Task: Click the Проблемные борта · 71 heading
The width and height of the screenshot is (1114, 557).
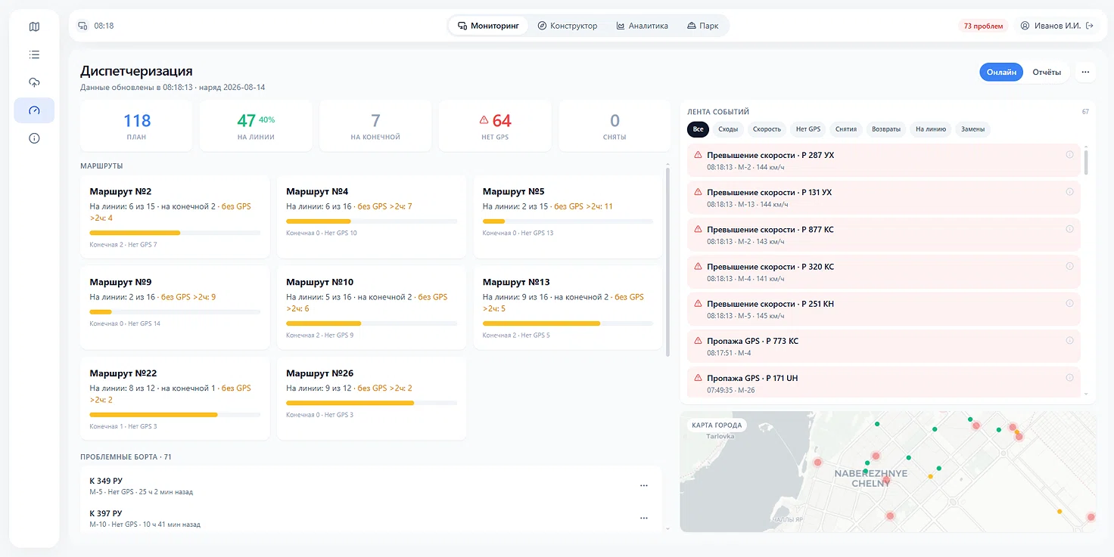Action: [x=126, y=457]
